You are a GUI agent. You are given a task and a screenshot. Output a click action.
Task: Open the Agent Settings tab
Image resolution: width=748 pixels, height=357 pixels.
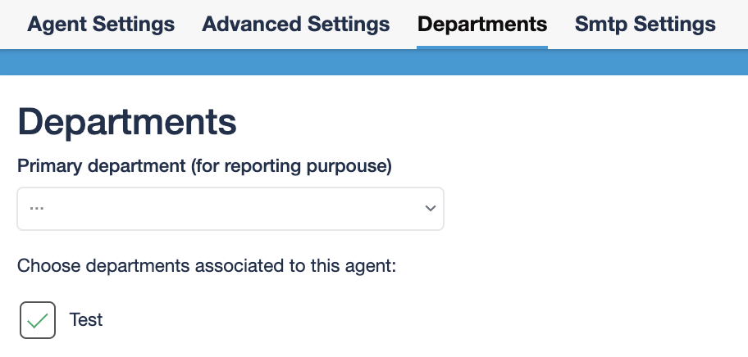(101, 24)
